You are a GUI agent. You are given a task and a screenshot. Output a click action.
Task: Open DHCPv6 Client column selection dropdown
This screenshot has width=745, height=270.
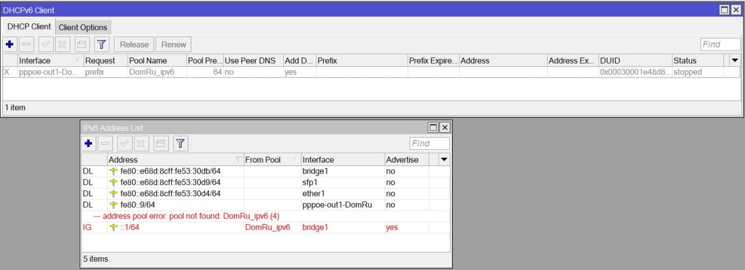click(735, 60)
